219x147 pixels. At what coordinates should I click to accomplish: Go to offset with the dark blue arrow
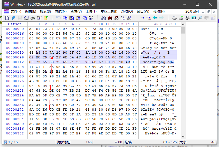(x=142, y=18)
